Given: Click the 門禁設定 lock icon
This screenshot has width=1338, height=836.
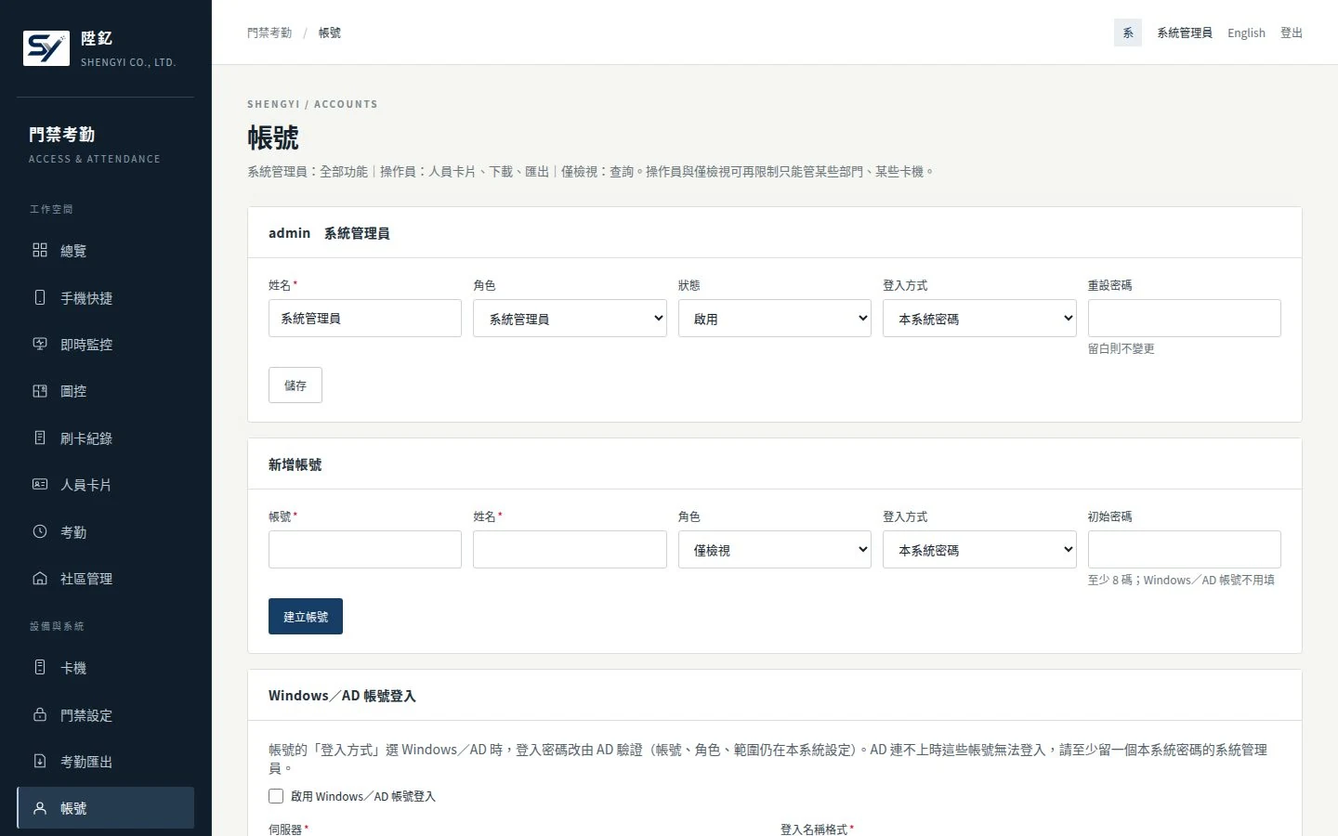Looking at the screenshot, I should click(x=40, y=714).
